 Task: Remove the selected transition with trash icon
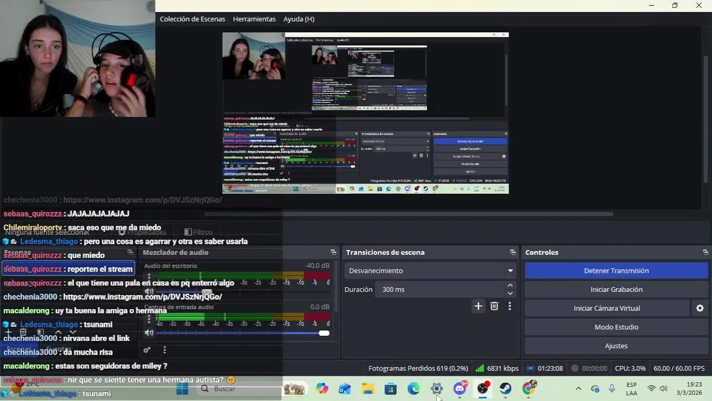[x=494, y=306]
